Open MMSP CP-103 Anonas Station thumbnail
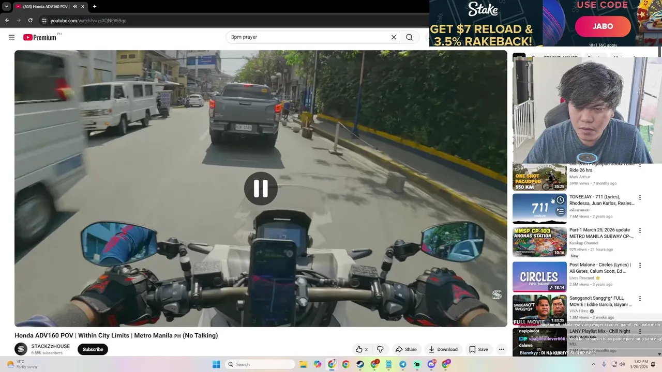This screenshot has width=662, height=372. [x=539, y=242]
